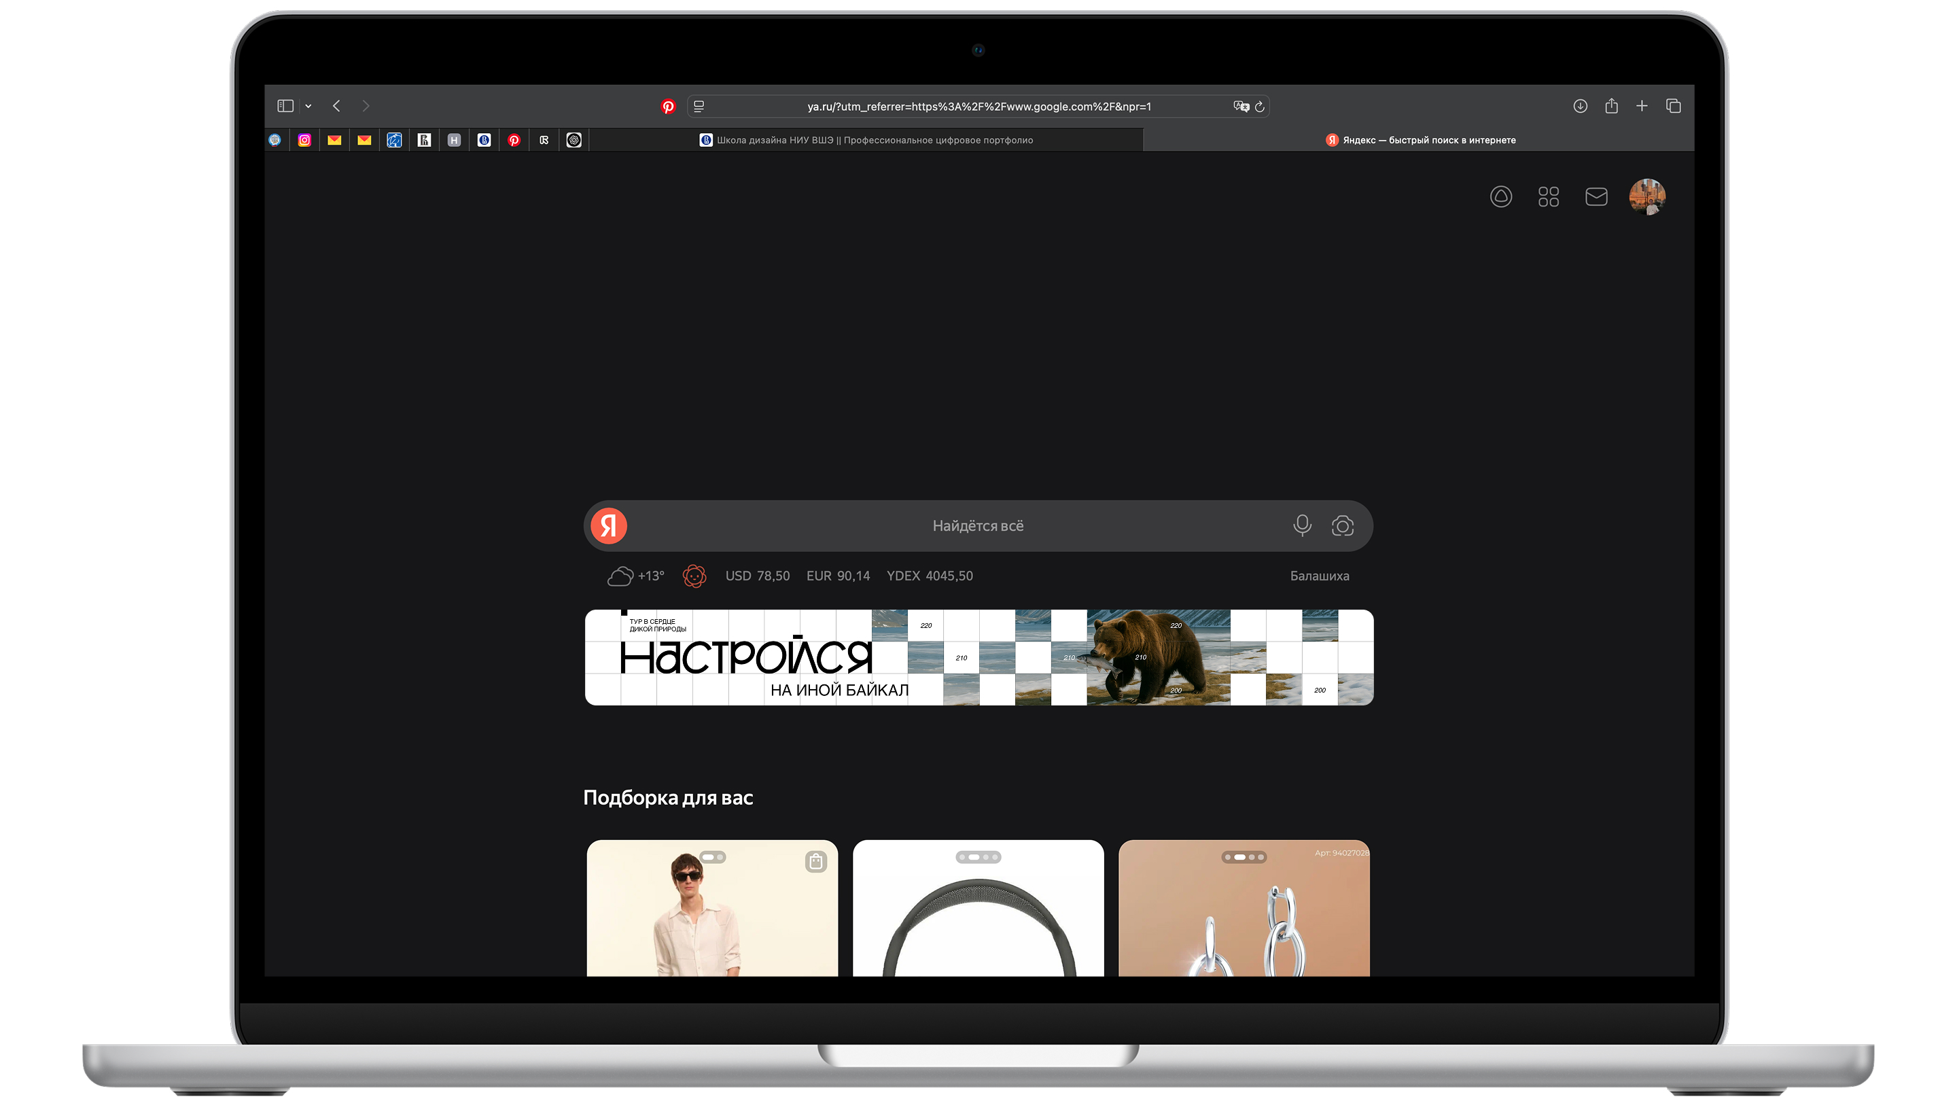Viewport: 1957px width, 1101px height.
Task: Switch to the Школа дизайна НИУ ВШЭ tab
Action: [866, 140]
